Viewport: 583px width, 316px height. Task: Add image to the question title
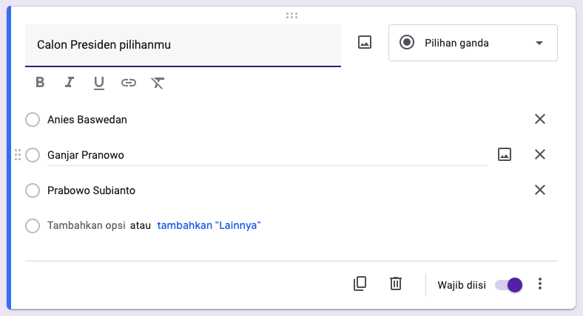364,42
